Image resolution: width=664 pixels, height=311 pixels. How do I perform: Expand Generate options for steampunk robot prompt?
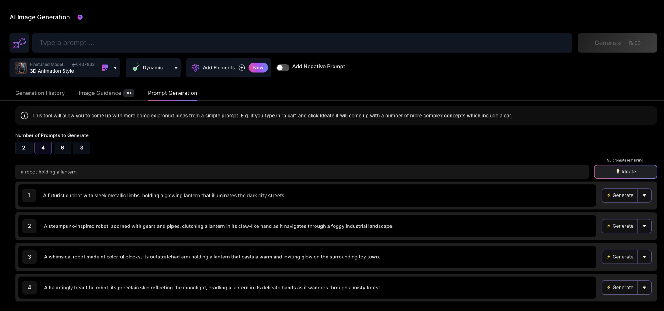[x=644, y=226]
